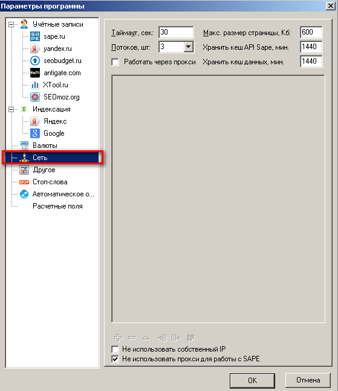The width and height of the screenshot is (338, 391).
Task: Close the Параметры программы dialog
Action: [x=330, y=5]
